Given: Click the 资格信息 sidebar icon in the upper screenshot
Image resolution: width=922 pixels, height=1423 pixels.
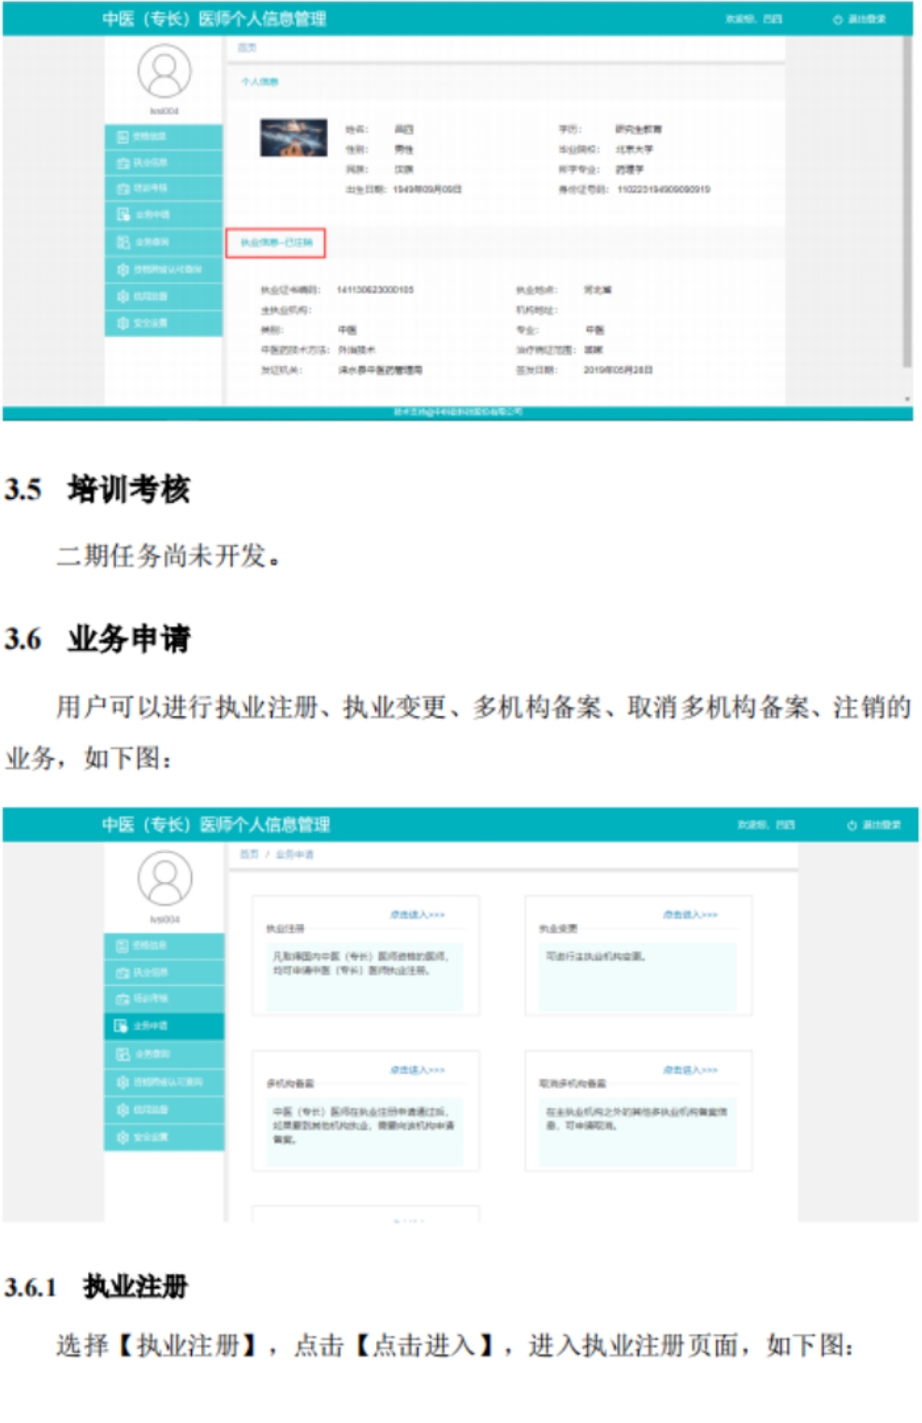Looking at the screenshot, I should point(123,137).
